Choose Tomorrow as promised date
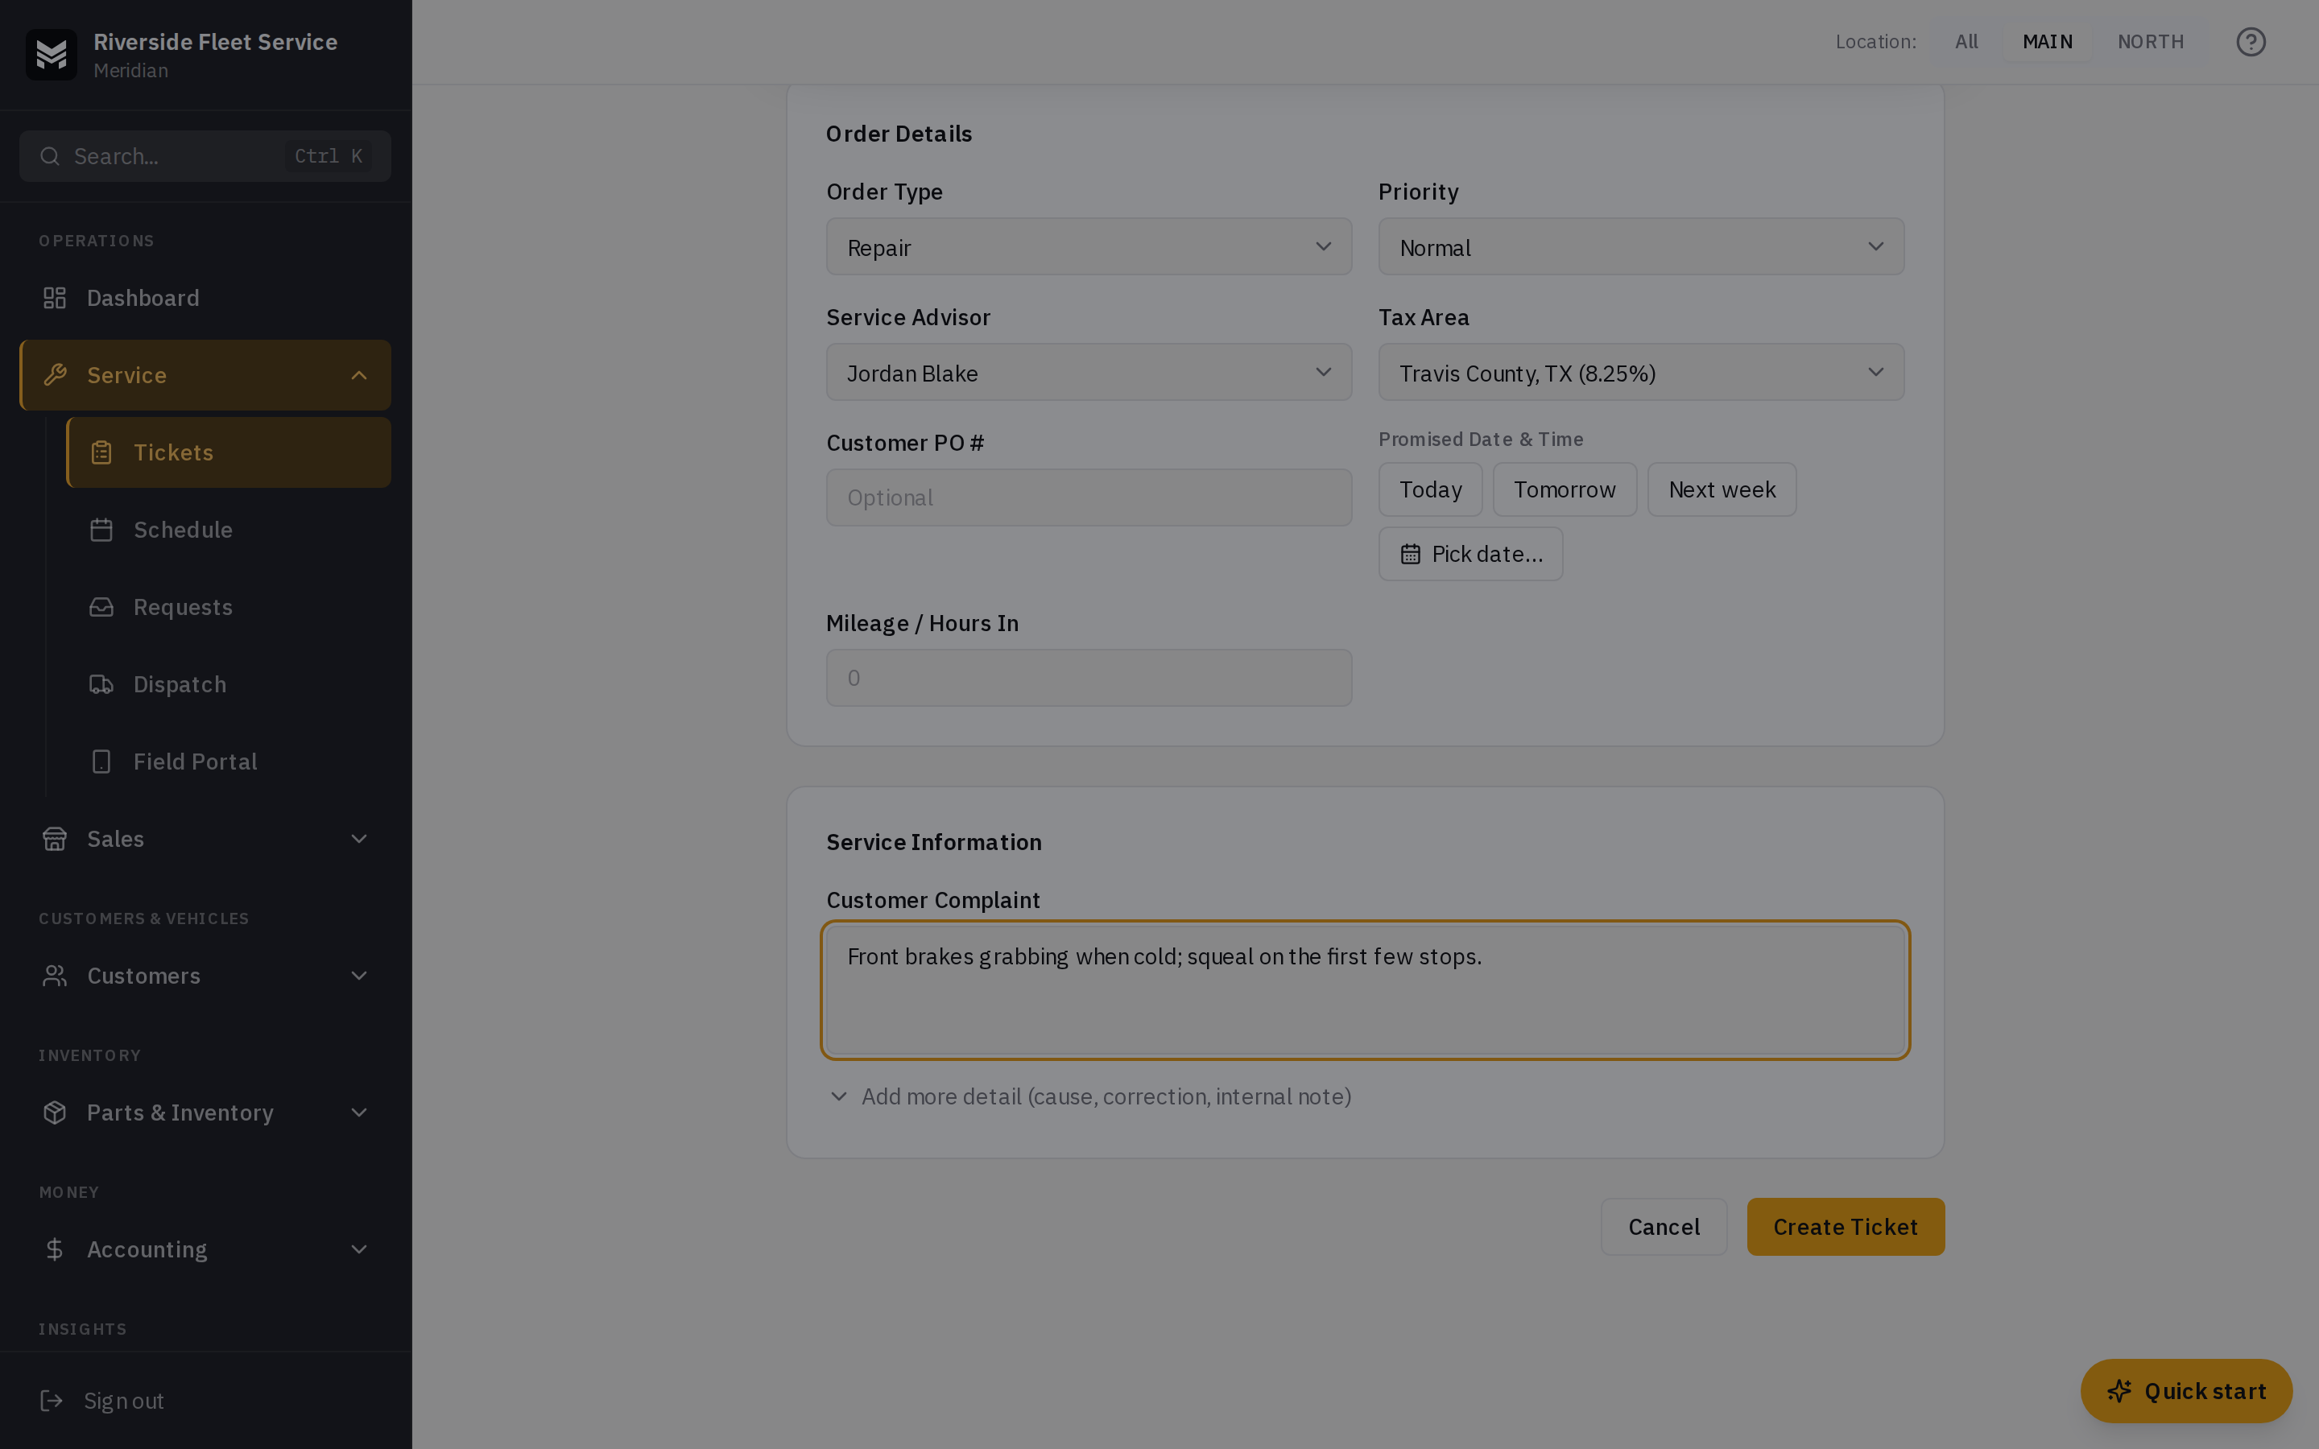This screenshot has height=1449, width=2319. (x=1565, y=489)
